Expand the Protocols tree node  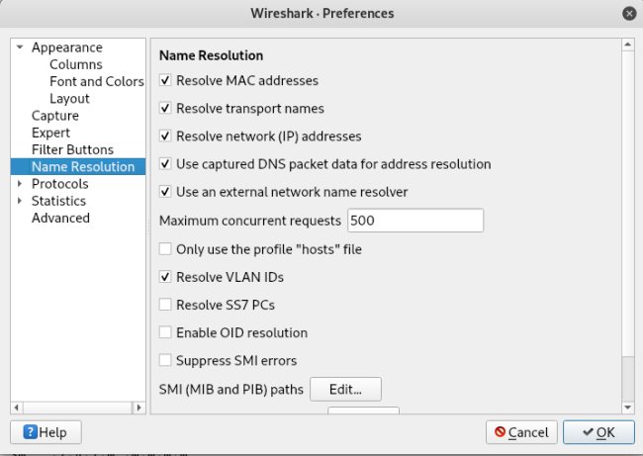[20, 184]
